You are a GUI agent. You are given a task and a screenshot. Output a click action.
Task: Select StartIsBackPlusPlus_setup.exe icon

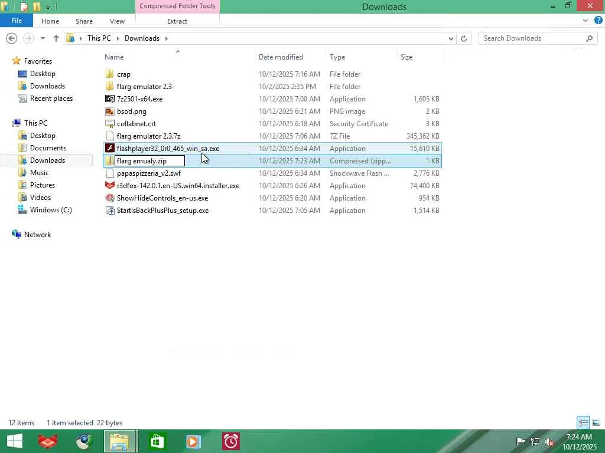pos(110,211)
